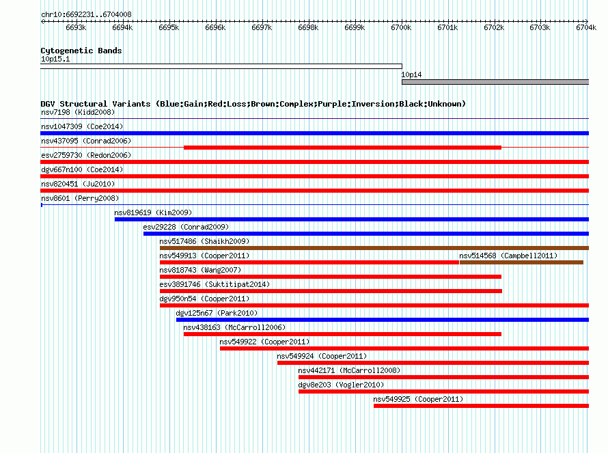Click the 6701k ruler position
The image size is (608, 453).
pos(447,27)
